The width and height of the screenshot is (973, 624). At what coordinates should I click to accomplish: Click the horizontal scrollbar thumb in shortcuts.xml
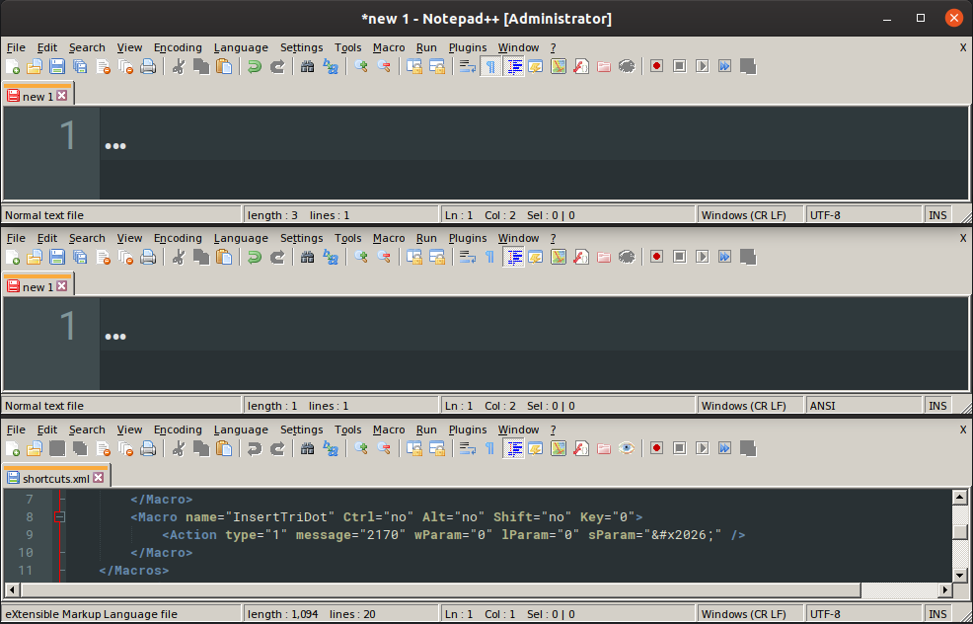(x=440, y=589)
